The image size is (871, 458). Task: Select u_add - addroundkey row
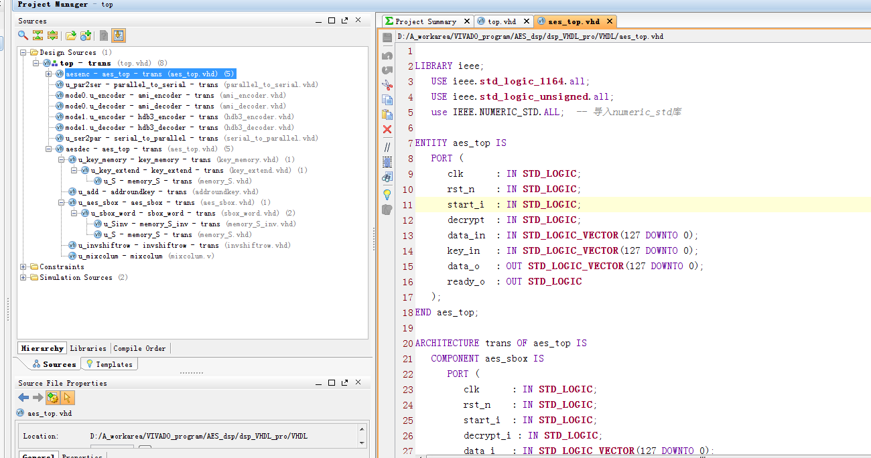163,192
